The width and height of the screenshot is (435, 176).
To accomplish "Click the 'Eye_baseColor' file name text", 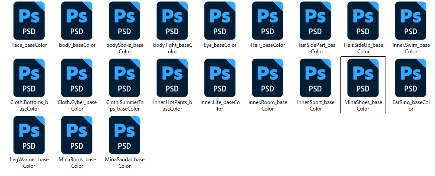I will pyautogui.click(x=220, y=45).
